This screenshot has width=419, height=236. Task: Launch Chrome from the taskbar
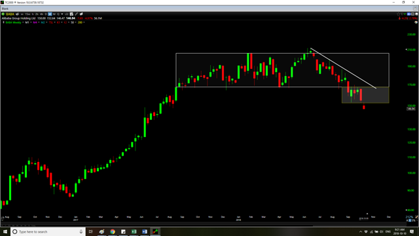coord(113,231)
